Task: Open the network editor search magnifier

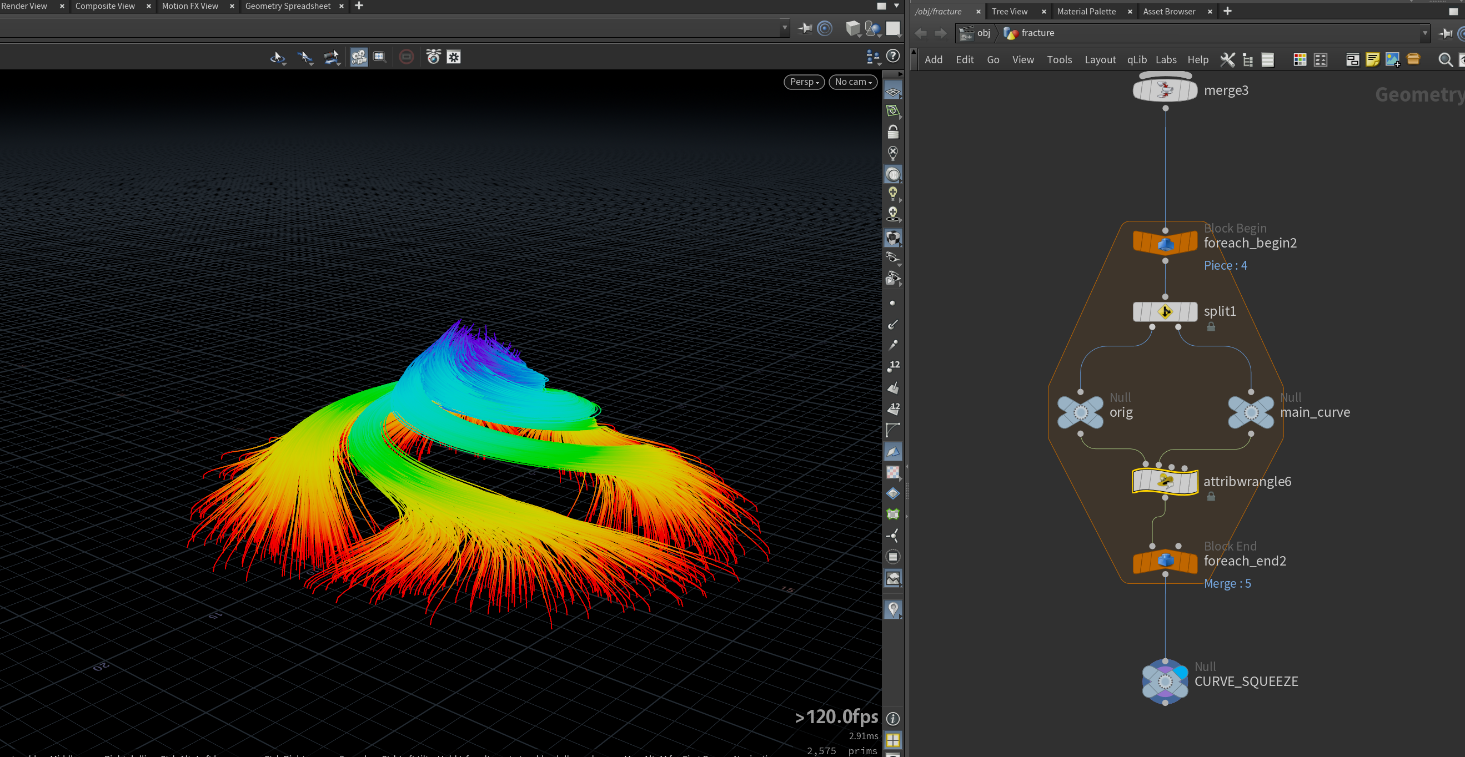Action: pos(1445,60)
